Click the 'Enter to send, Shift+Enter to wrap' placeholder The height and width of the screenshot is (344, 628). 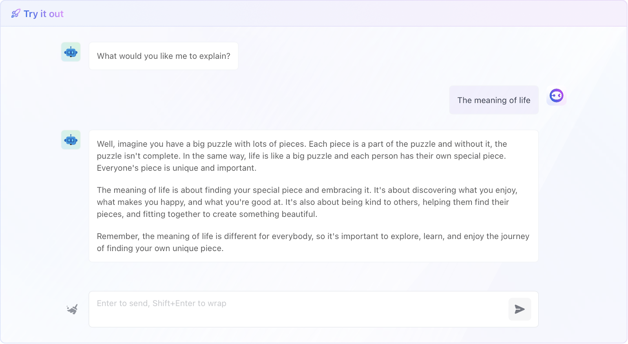tap(162, 303)
